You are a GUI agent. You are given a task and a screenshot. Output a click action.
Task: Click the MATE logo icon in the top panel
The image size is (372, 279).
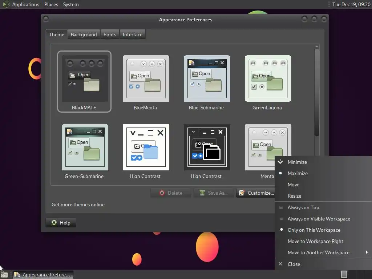[x=6, y=4]
